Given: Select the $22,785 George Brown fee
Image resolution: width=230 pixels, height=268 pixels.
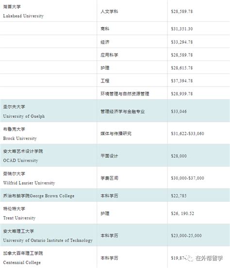Looking at the screenshot, I should click(x=179, y=196).
